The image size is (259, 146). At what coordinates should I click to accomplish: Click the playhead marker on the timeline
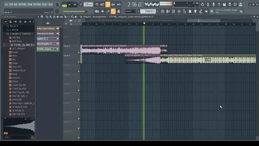(144, 24)
